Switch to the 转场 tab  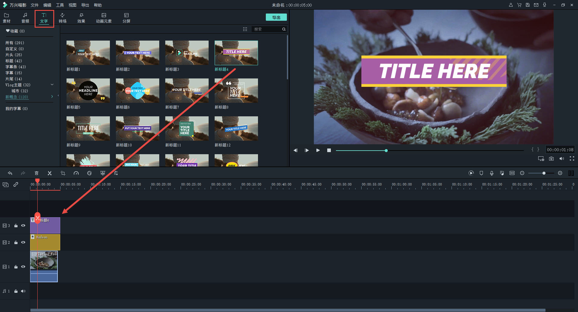pos(63,18)
